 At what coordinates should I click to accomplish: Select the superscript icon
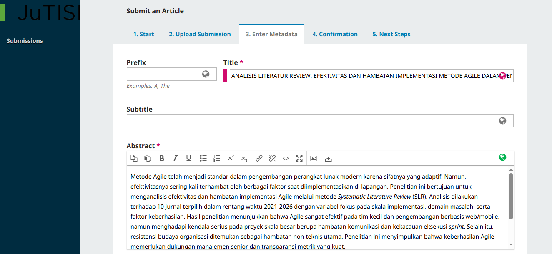point(231,158)
